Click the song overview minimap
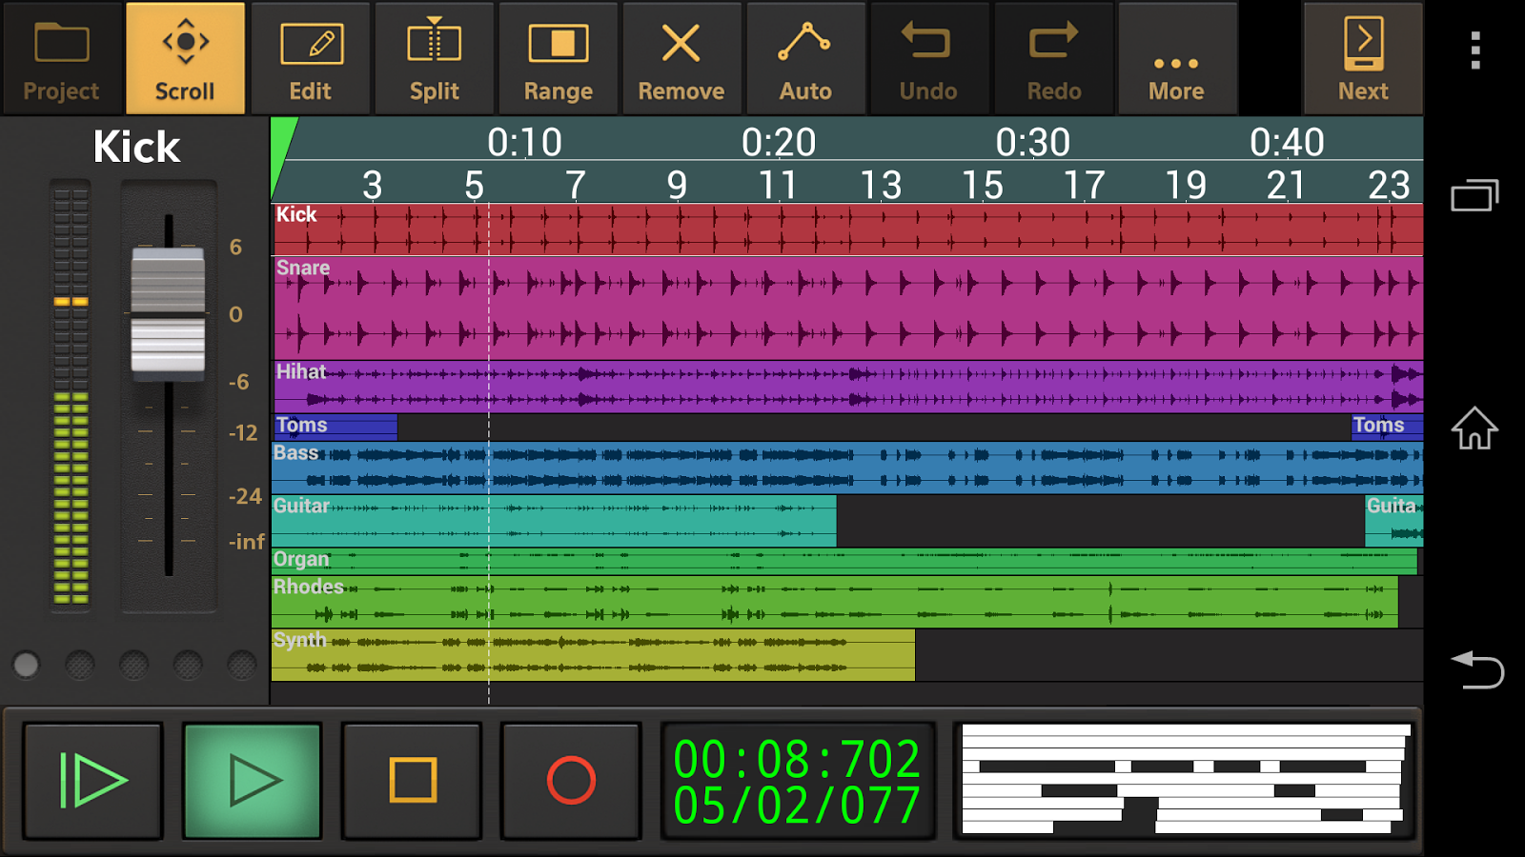 (x=1187, y=781)
